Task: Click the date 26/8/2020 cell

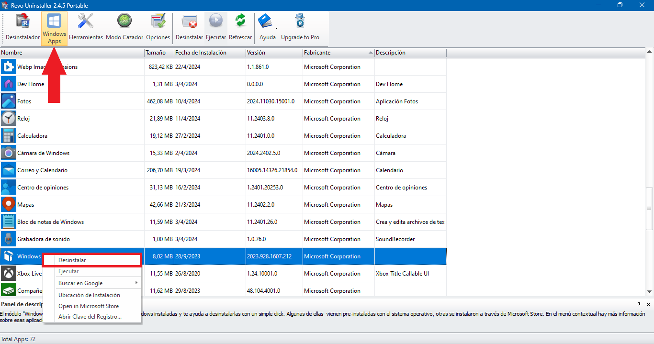Action: point(188,274)
